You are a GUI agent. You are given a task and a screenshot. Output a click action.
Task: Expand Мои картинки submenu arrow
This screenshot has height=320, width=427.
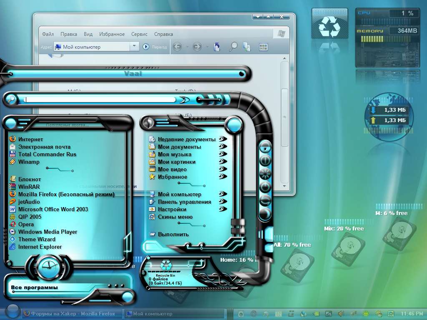click(x=223, y=161)
